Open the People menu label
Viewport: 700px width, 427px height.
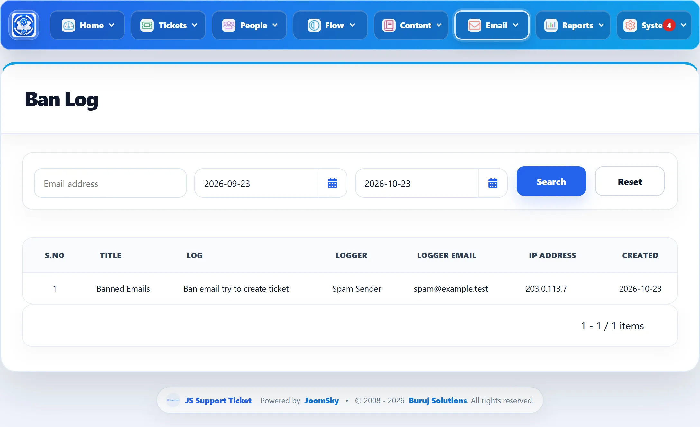tap(253, 25)
